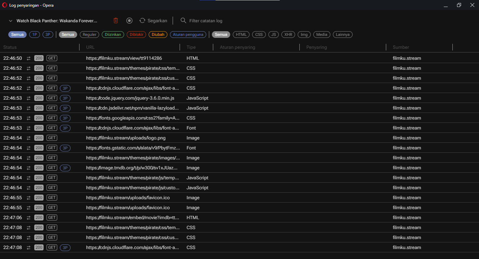Click the 3P badge on the jquery.com row
Image resolution: width=479 pixels, height=259 pixels.
(x=65, y=98)
